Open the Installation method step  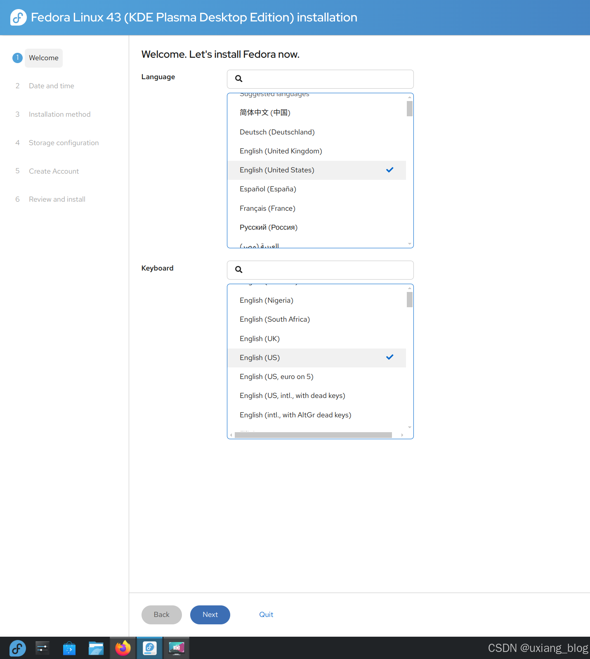point(60,114)
